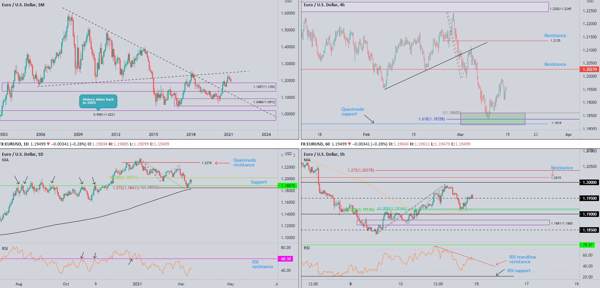This screenshot has height=288, width=600.
Task: Click the Quasimodo resistance annotation text
Action: pyautogui.click(x=244, y=162)
